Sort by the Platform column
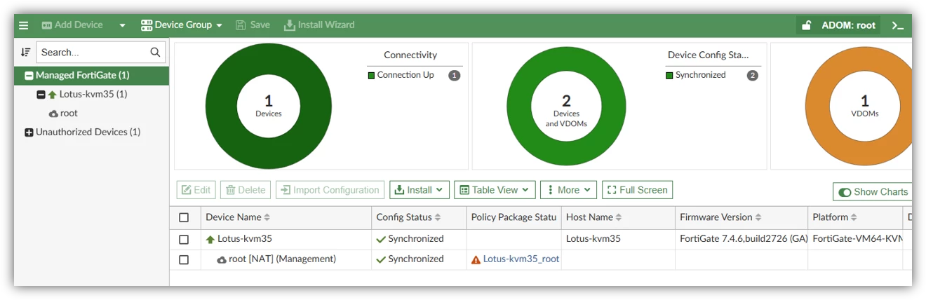This screenshot has height=300, width=926. (x=835, y=218)
